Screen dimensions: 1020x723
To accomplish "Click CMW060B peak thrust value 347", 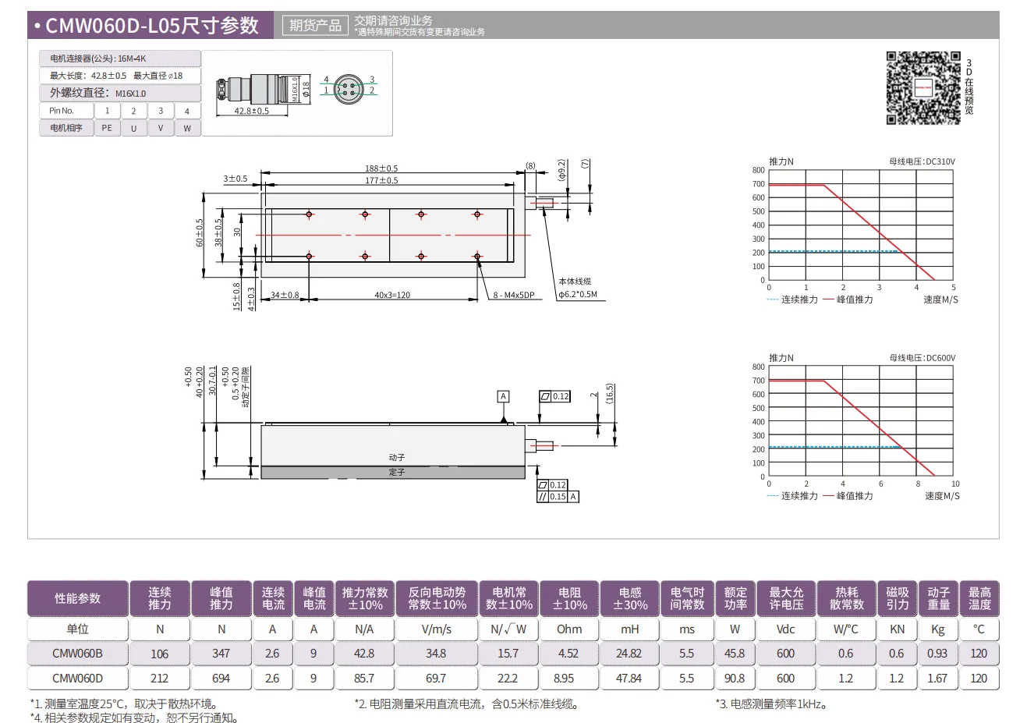I will click(221, 654).
